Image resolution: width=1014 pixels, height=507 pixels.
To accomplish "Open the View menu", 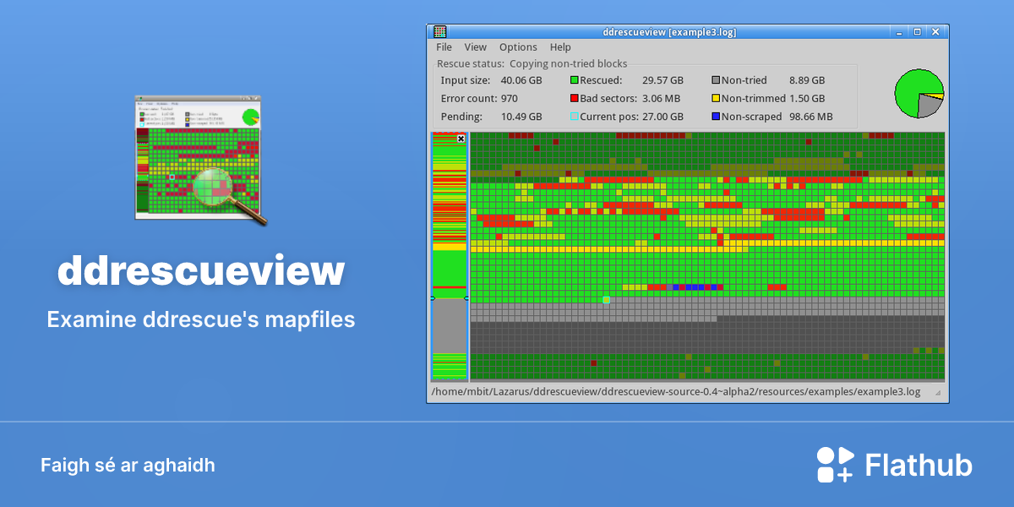I will (476, 47).
